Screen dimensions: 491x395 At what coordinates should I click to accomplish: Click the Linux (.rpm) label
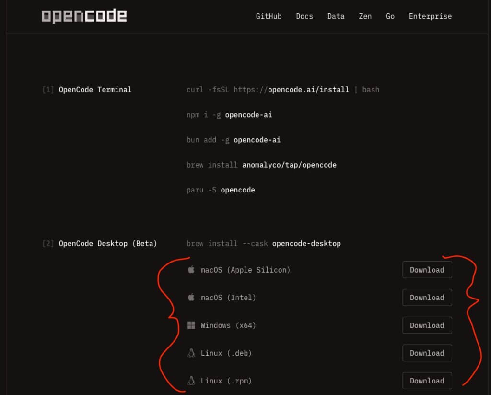tap(226, 381)
